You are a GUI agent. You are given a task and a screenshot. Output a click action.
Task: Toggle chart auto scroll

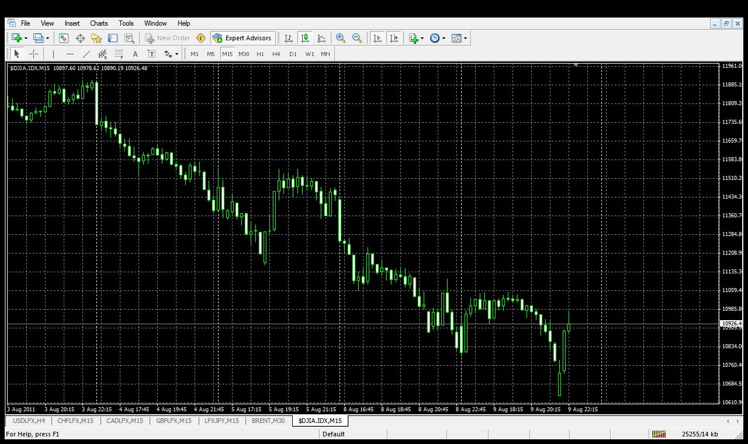click(x=378, y=38)
